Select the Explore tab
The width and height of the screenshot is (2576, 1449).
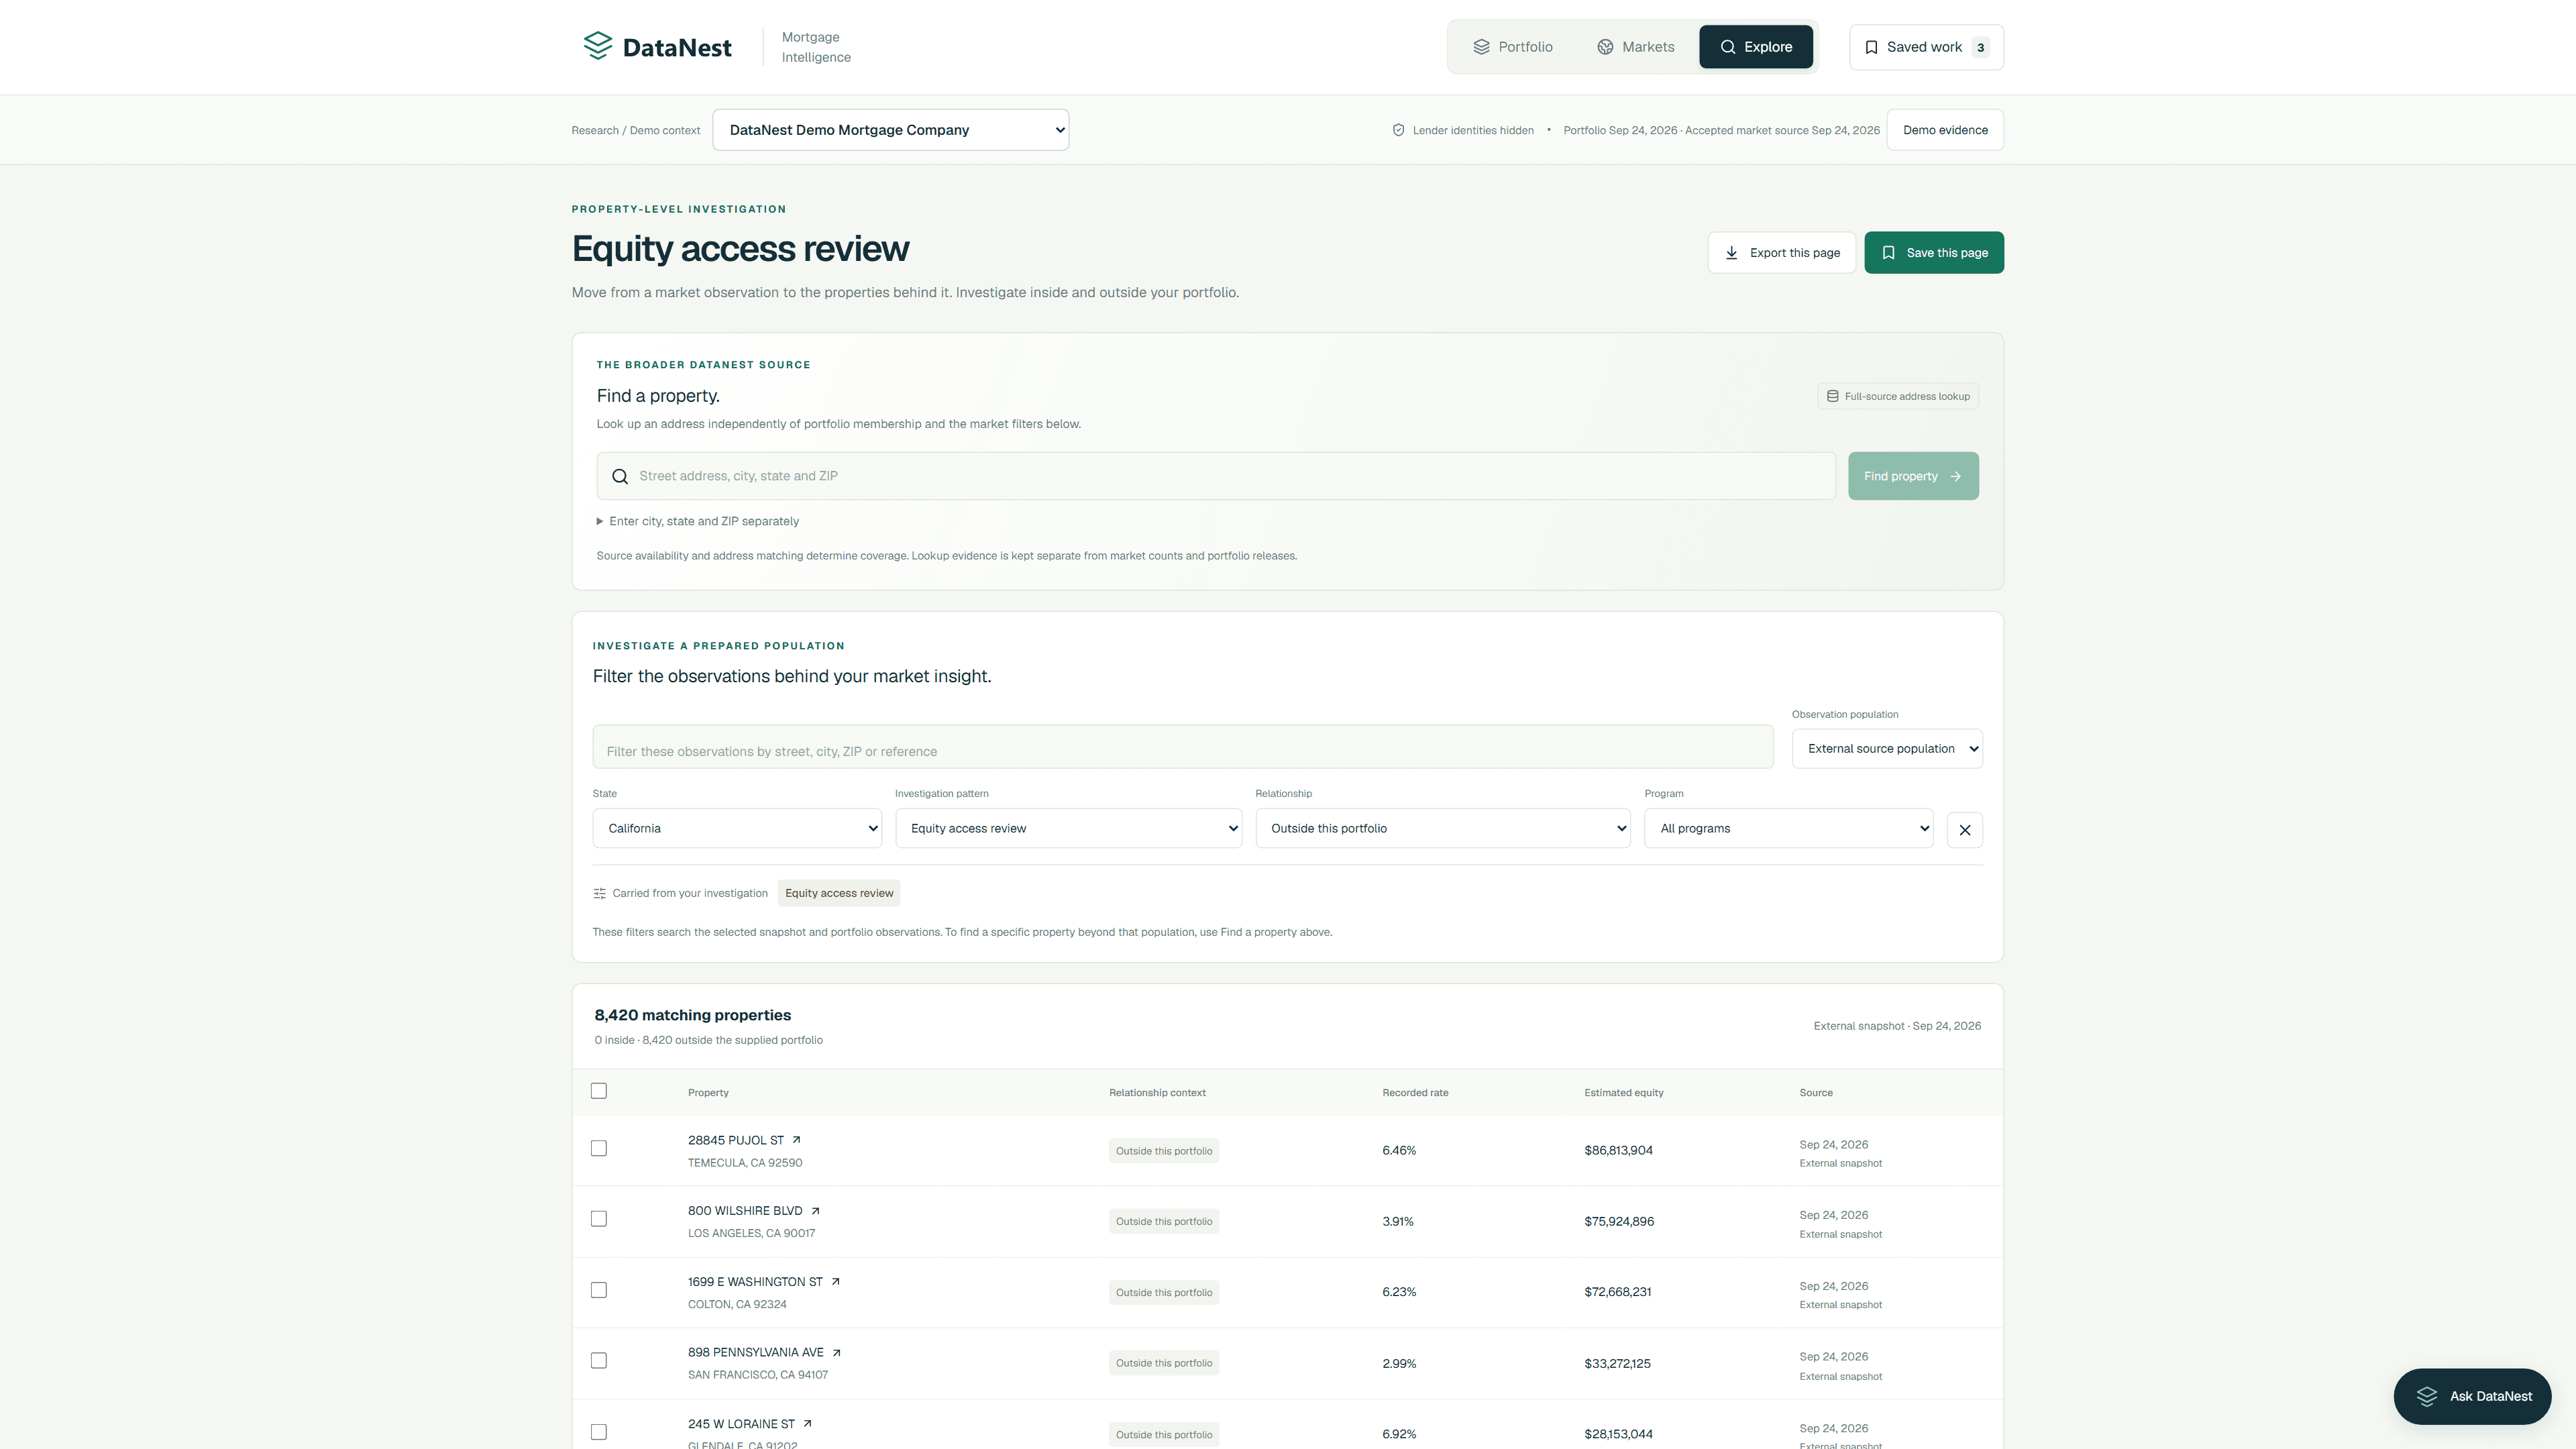click(x=1756, y=47)
